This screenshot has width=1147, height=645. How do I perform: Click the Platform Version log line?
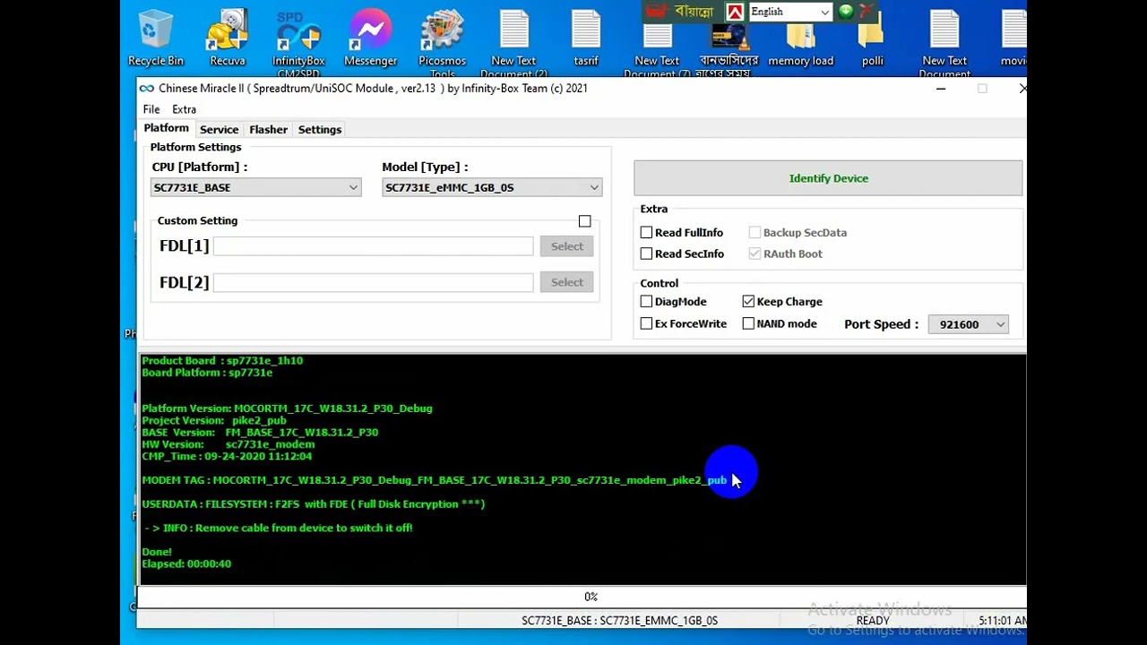(287, 408)
